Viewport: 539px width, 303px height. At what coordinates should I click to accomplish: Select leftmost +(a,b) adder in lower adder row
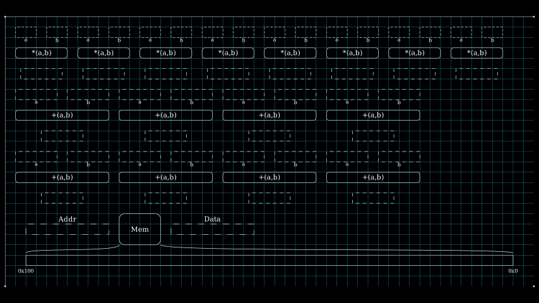coord(62,177)
